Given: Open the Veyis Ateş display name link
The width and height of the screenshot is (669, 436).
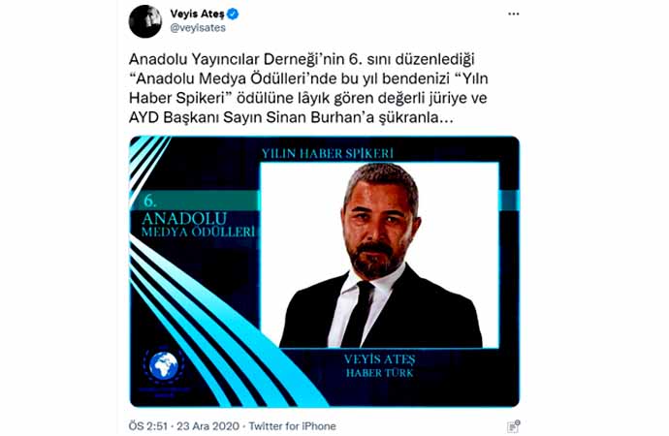Looking at the screenshot, I should [197, 14].
